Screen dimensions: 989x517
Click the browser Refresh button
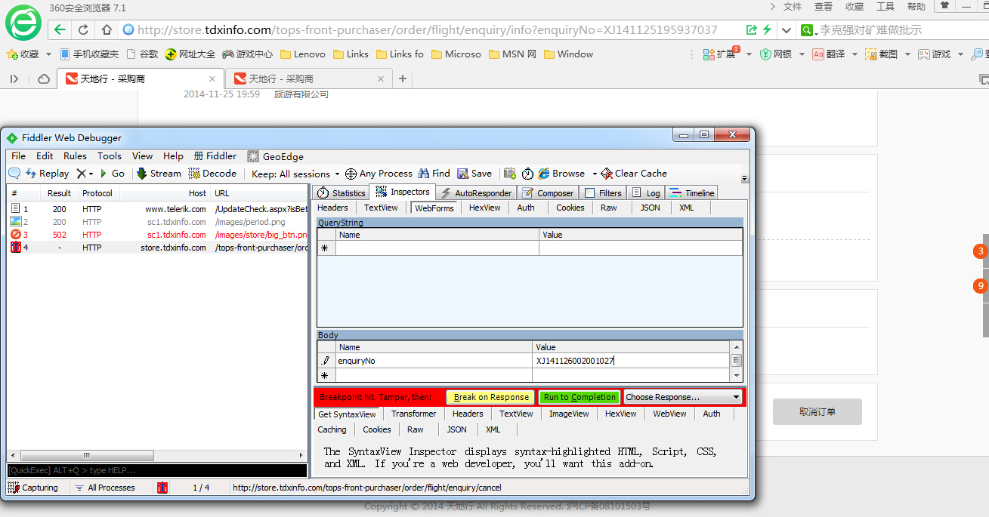[83, 29]
